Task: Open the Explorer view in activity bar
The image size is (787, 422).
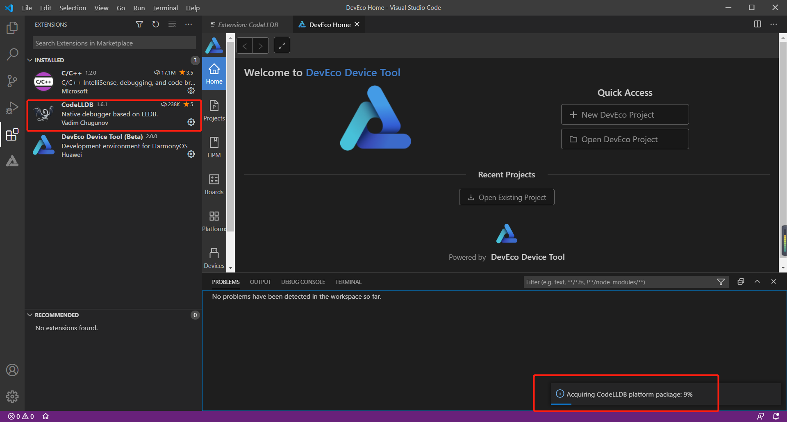Action: point(12,28)
